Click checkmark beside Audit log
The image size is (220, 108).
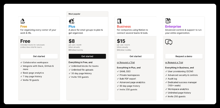click(x=166, y=79)
